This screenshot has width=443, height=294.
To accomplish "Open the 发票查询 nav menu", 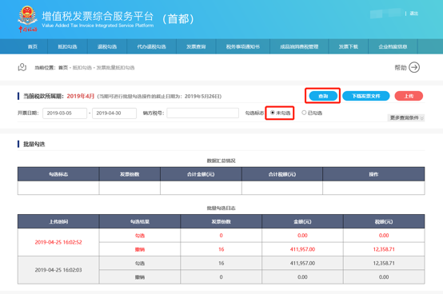I will pyautogui.click(x=196, y=46).
